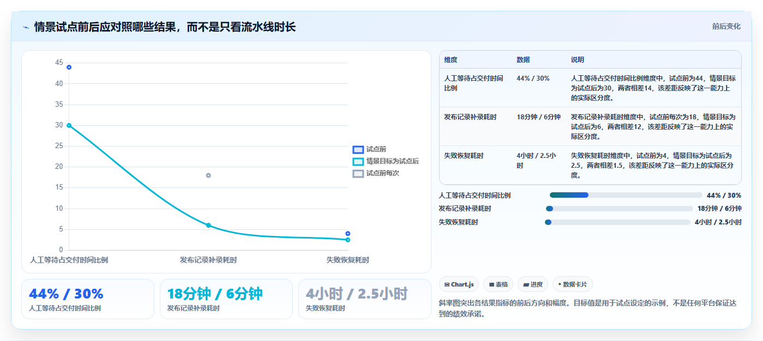The height and width of the screenshot is (341, 763).
Task: Click the 失败恢复耗时 progress bar
Action: click(617, 222)
